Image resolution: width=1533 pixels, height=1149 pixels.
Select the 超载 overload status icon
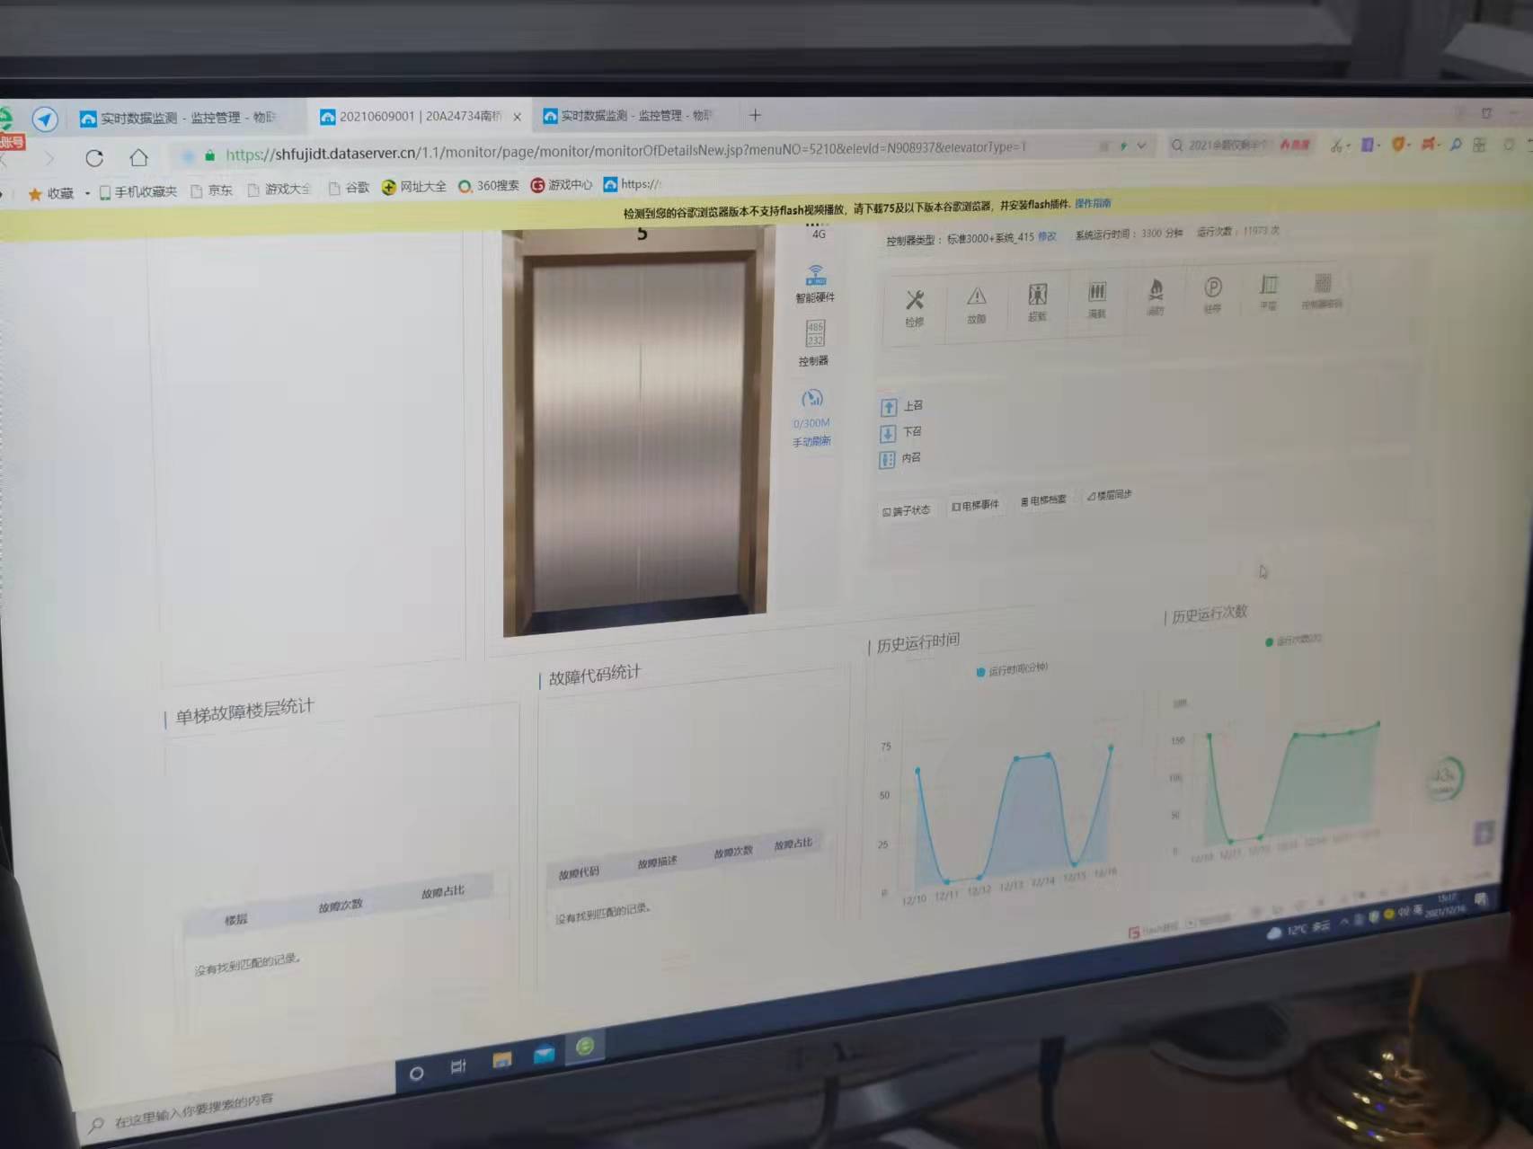(1037, 295)
